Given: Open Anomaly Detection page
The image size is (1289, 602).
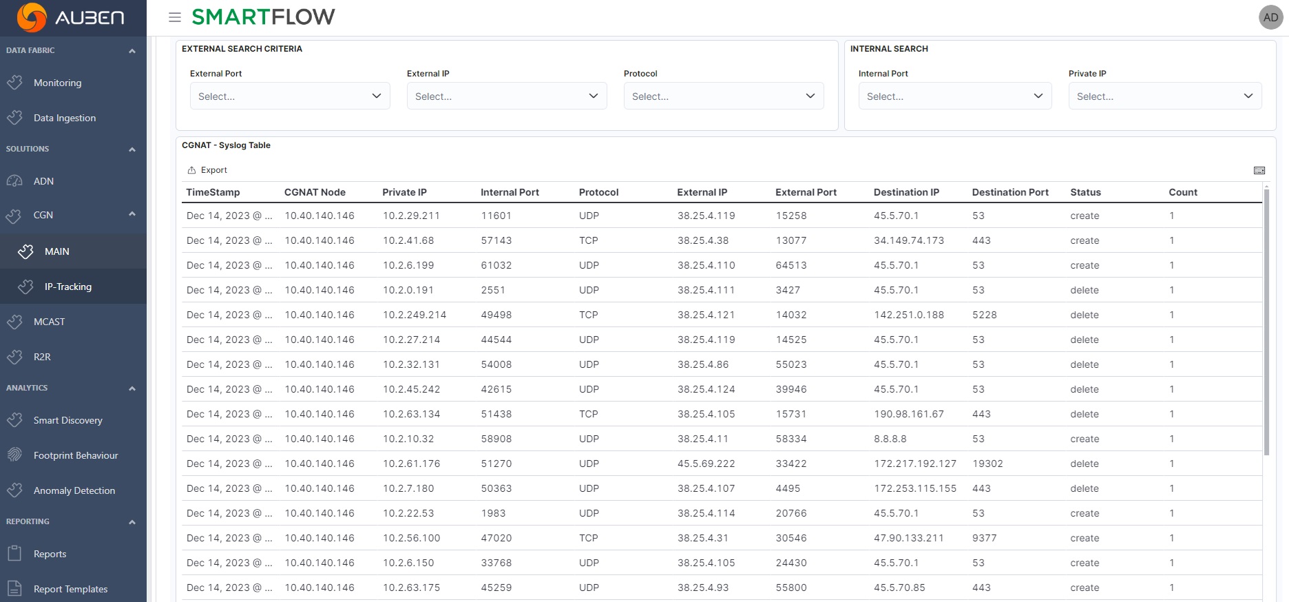Looking at the screenshot, I should 74,490.
